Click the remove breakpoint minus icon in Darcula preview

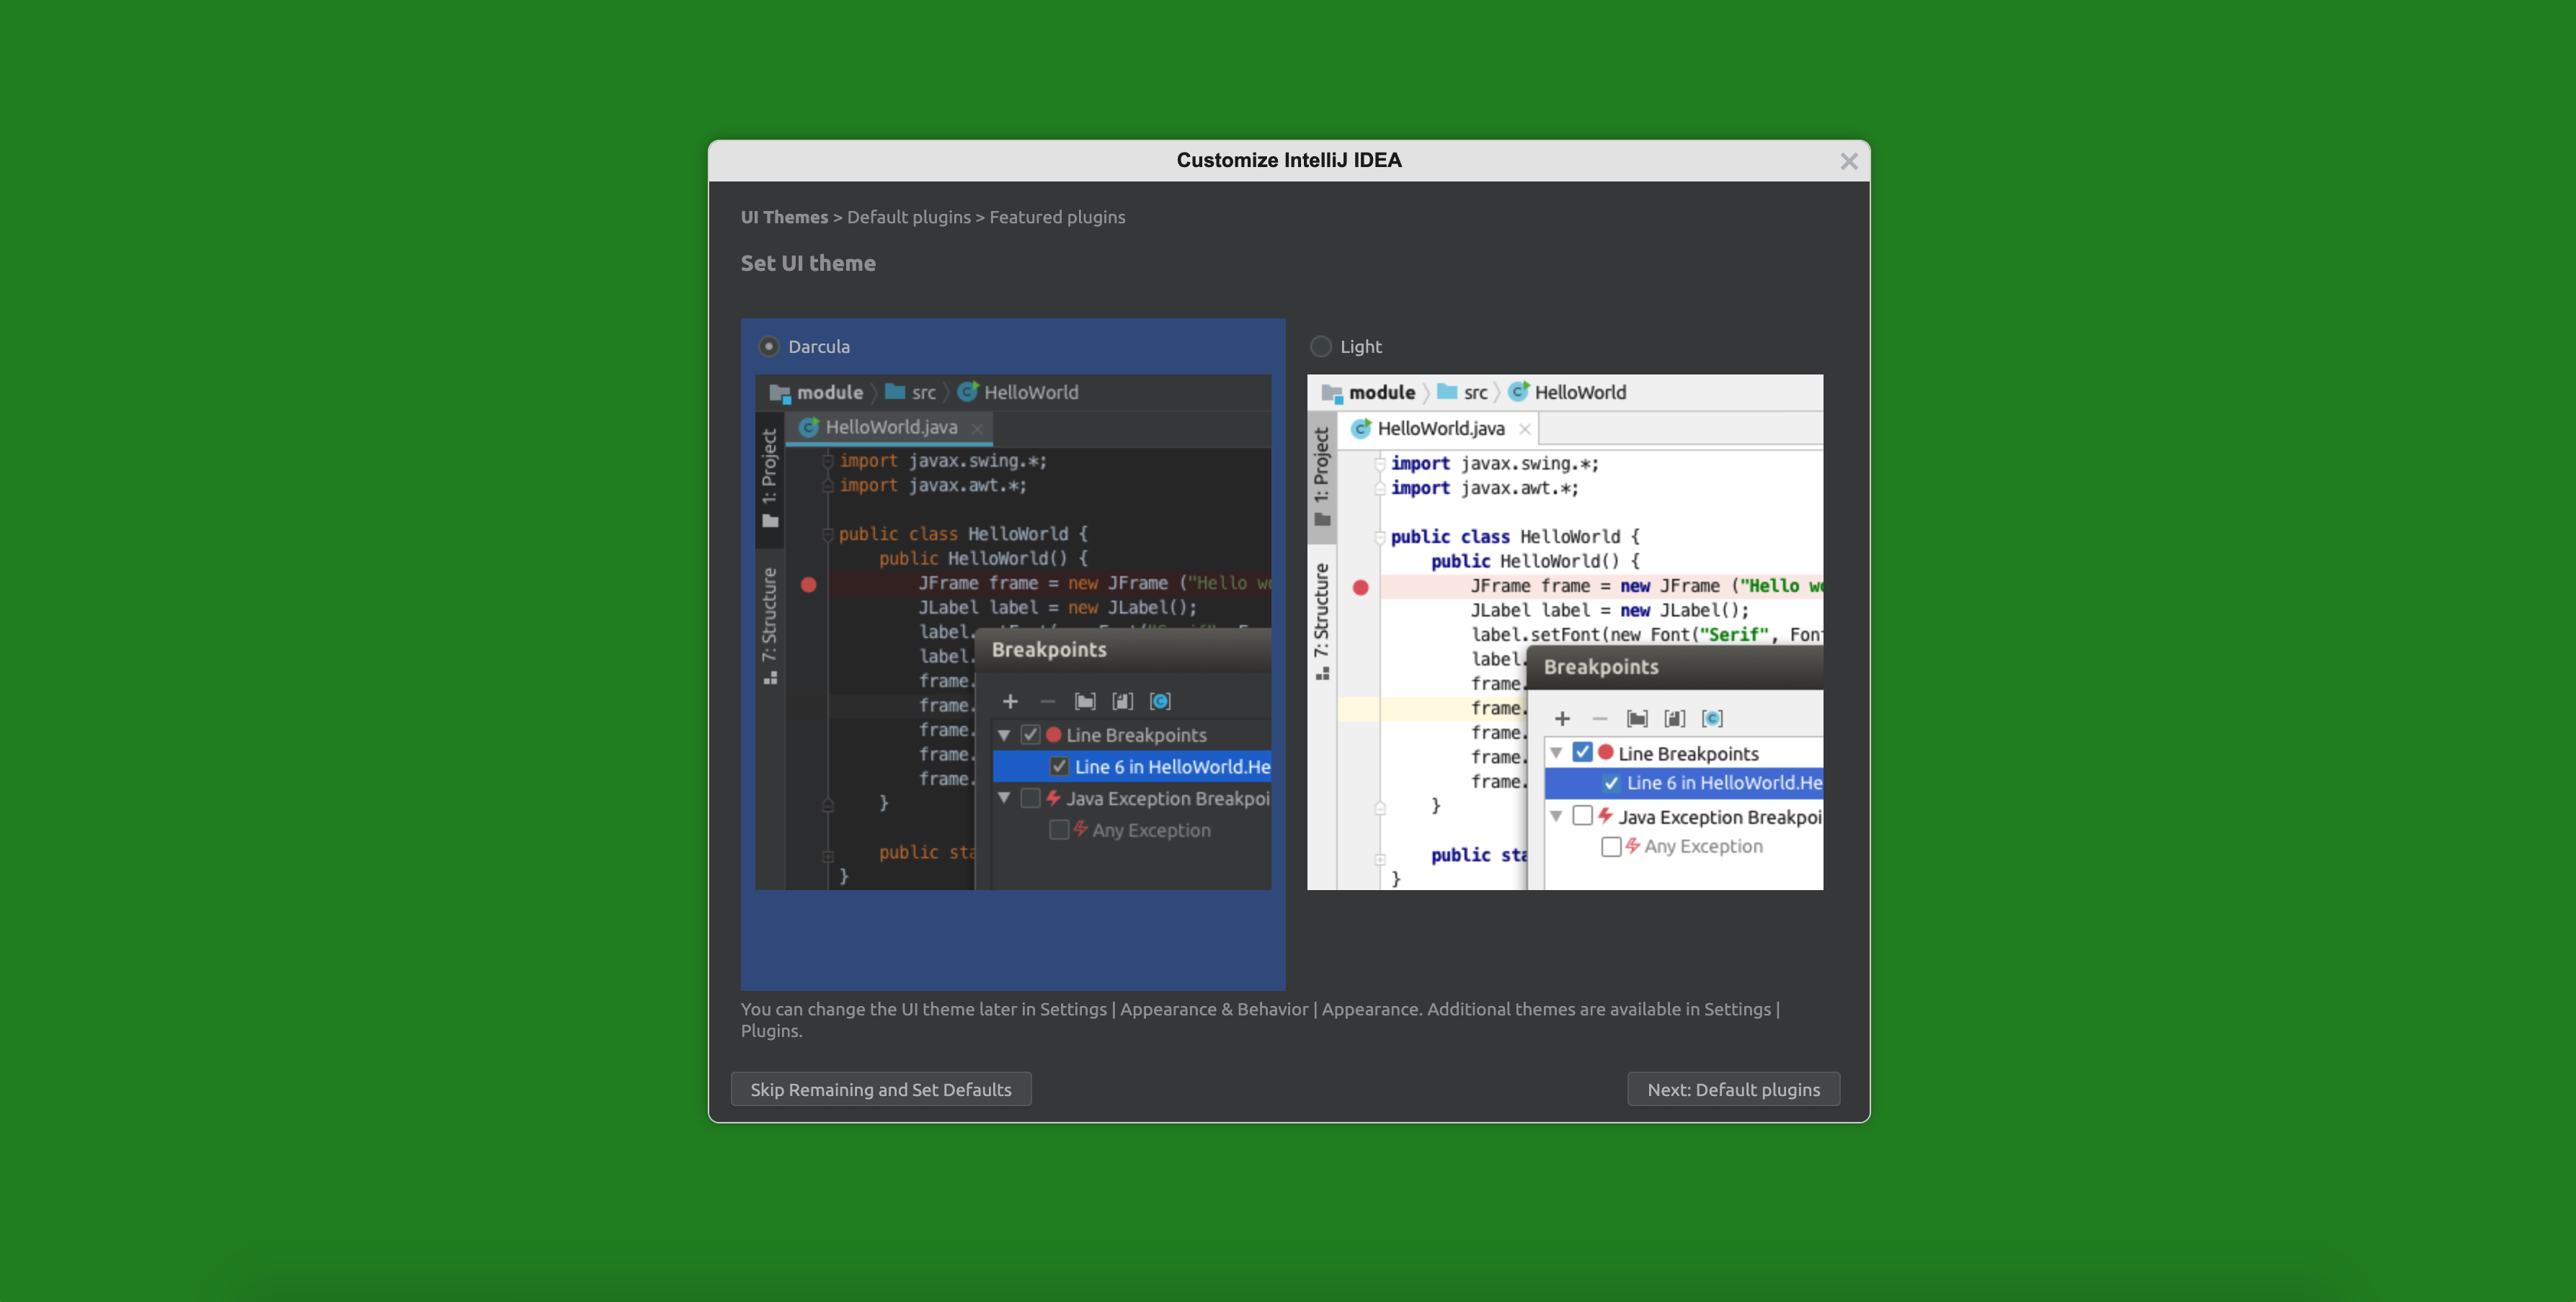tap(1048, 701)
